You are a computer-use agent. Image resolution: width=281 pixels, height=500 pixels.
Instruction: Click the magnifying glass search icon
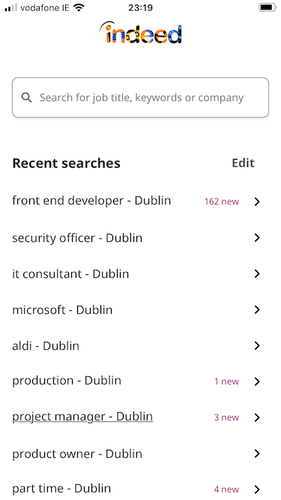26,97
